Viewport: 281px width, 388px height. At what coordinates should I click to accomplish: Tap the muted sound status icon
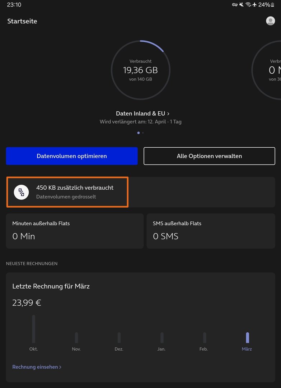click(242, 5)
